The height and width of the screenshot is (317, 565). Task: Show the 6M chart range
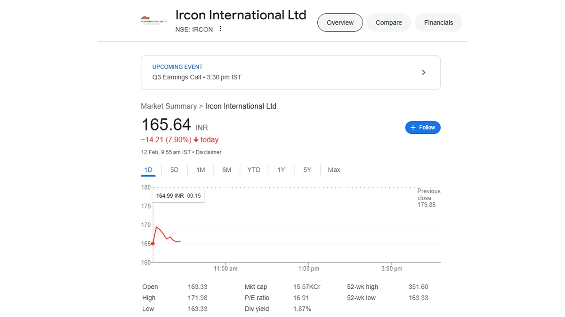point(226,170)
